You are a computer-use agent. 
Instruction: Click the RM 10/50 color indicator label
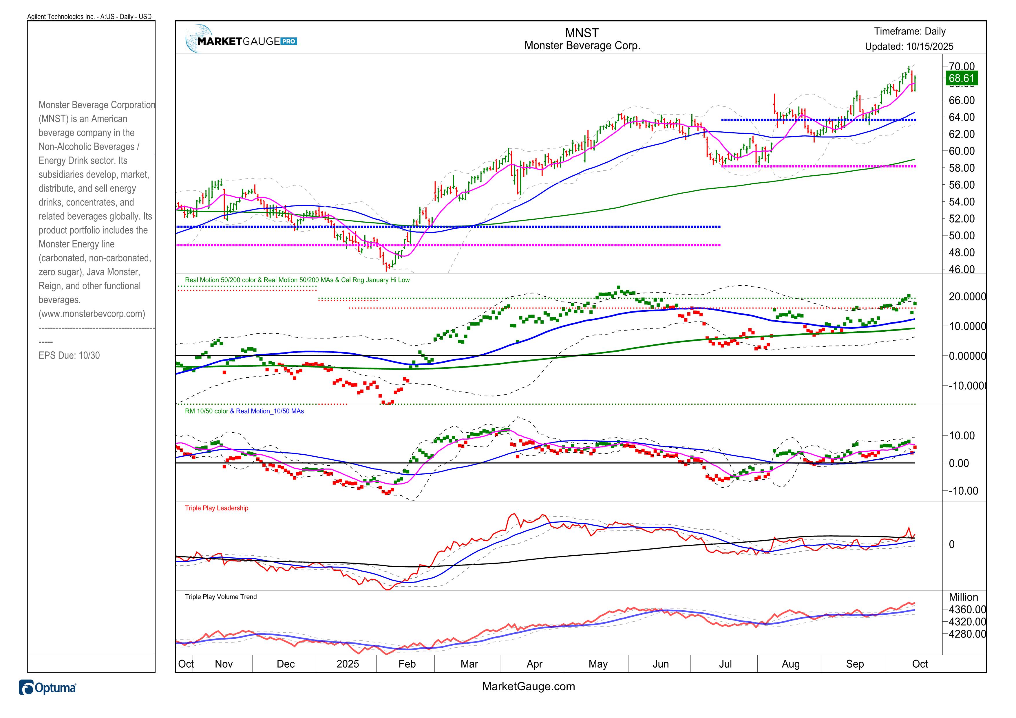[x=206, y=411]
